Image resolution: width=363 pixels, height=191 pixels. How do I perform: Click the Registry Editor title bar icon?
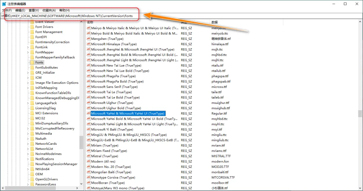pos(4,4)
